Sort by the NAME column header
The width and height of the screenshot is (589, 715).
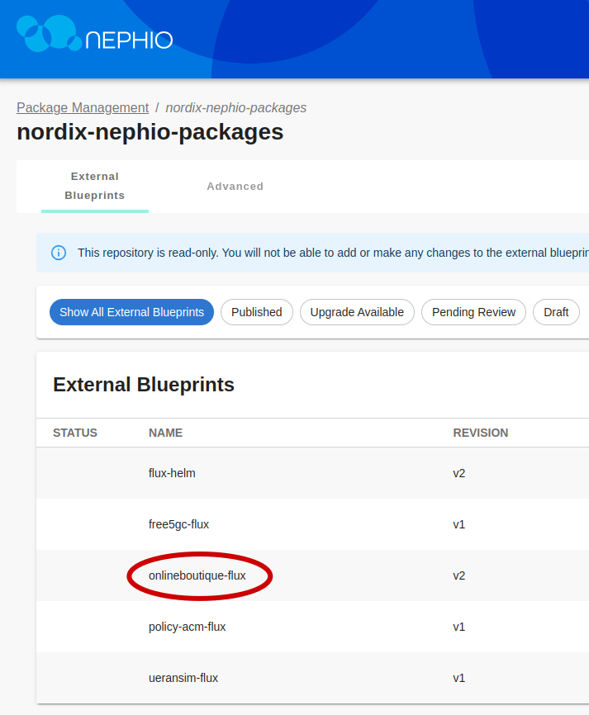click(x=165, y=433)
